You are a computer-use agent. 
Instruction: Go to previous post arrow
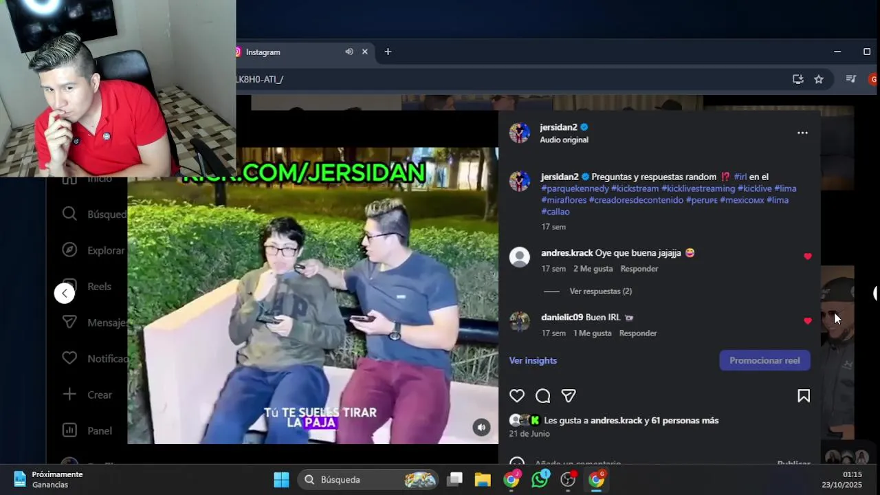point(65,294)
